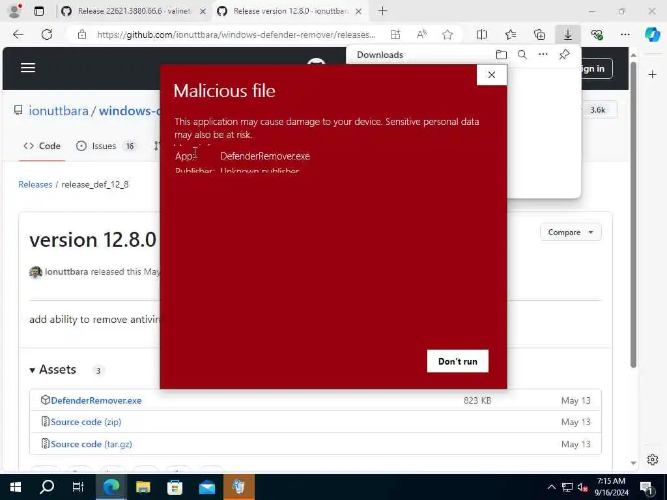Viewport: 667px width, 500px height.
Task: Expand the Compare dropdown
Action: 571,232
